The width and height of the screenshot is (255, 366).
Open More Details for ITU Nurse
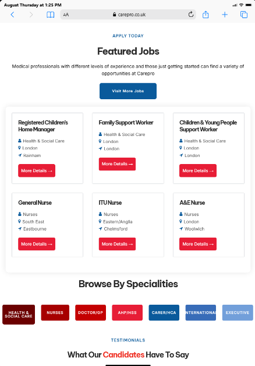pyautogui.click(x=117, y=244)
